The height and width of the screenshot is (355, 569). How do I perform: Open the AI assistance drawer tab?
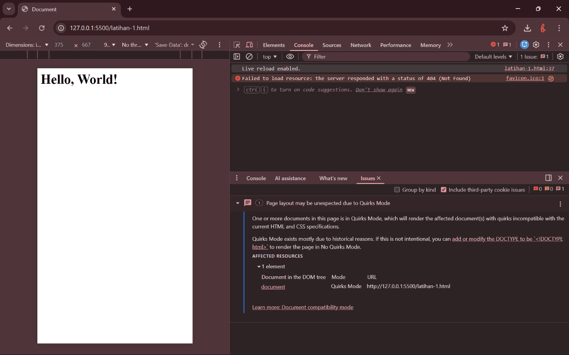(290, 178)
